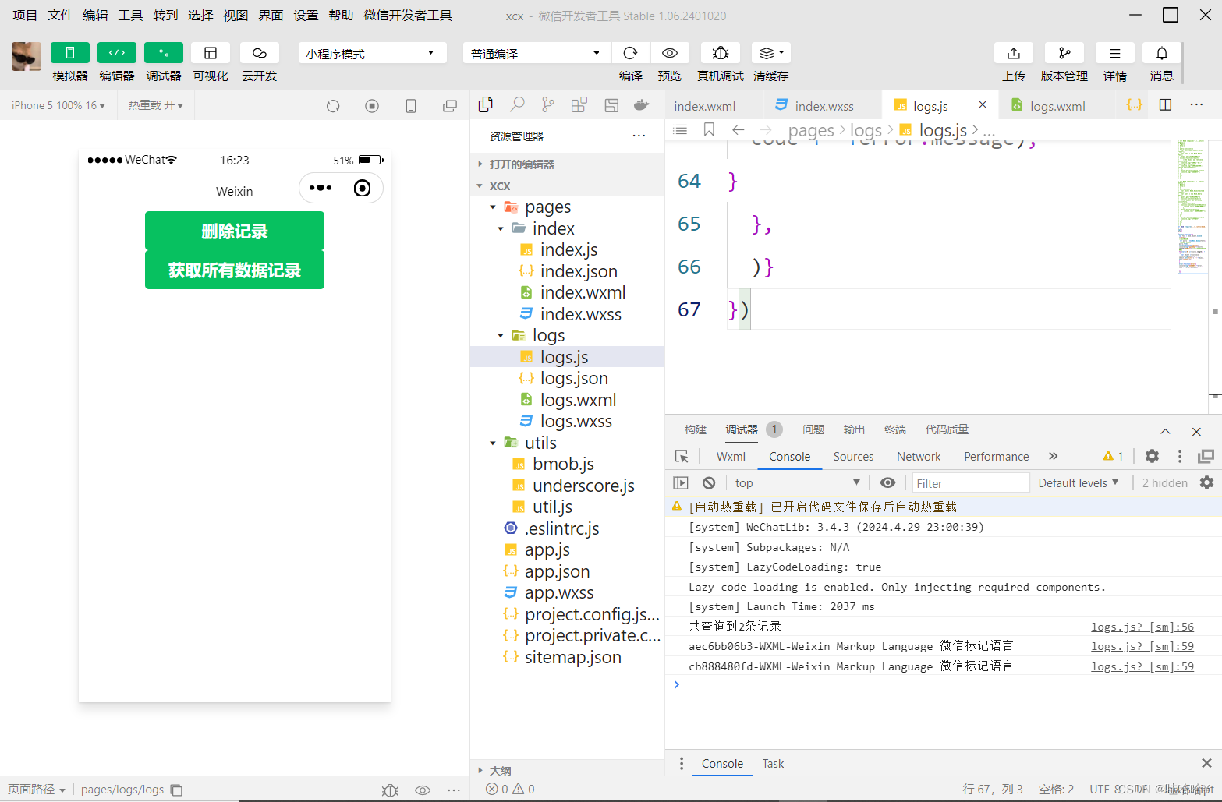Open the Default levels dropdown
1222x802 pixels.
coord(1078,483)
